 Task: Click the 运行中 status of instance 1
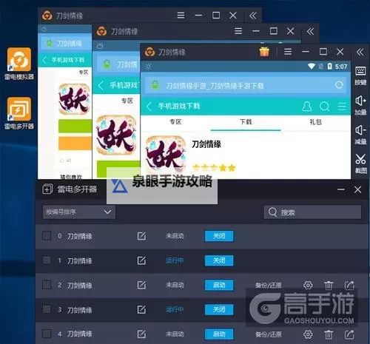pos(175,260)
